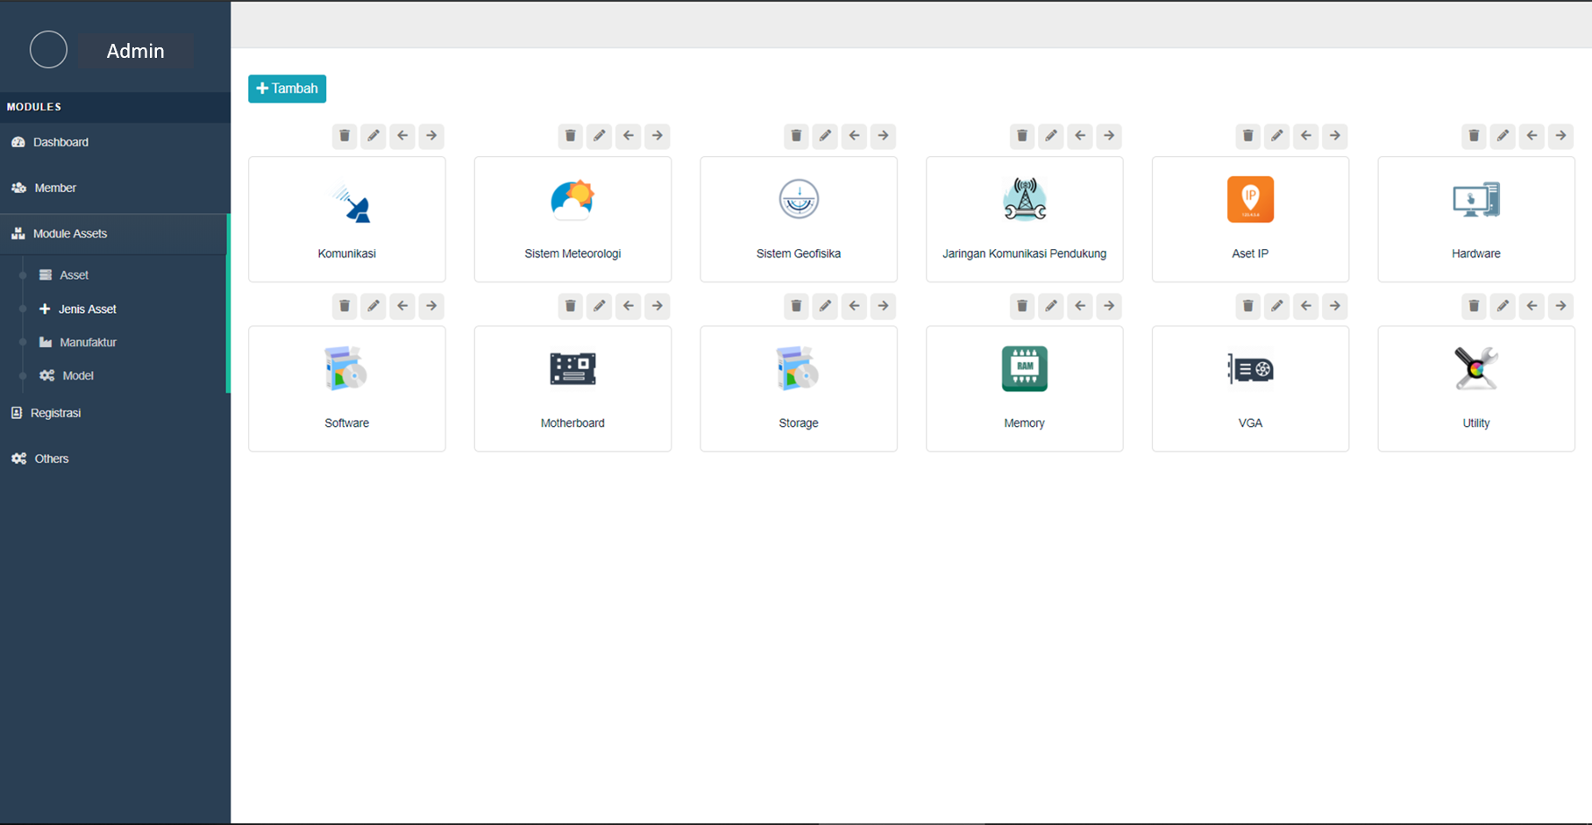The height and width of the screenshot is (825, 1592).
Task: Open the Dashboard page
Action: pos(60,142)
